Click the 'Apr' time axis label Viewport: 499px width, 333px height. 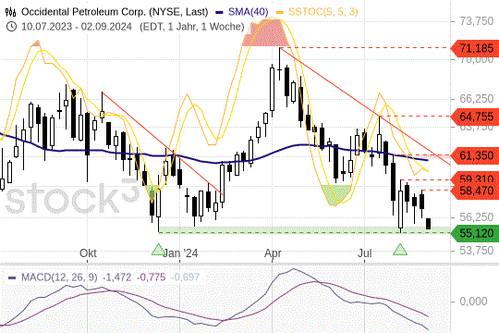(x=273, y=253)
